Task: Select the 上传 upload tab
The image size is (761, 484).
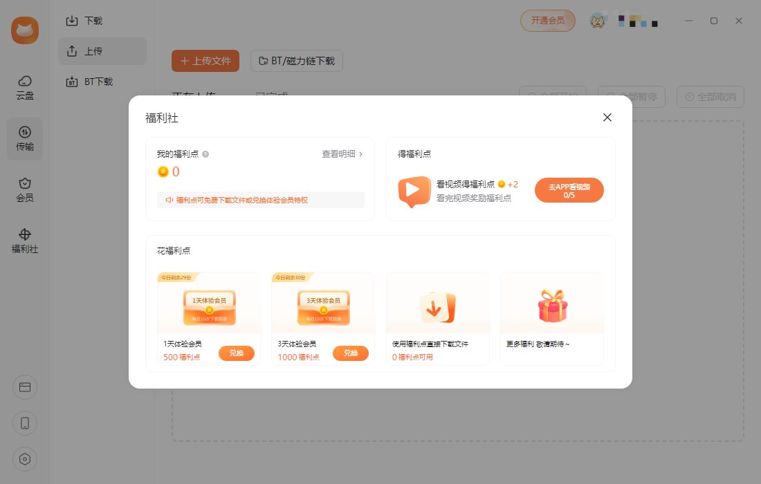Action: click(102, 51)
